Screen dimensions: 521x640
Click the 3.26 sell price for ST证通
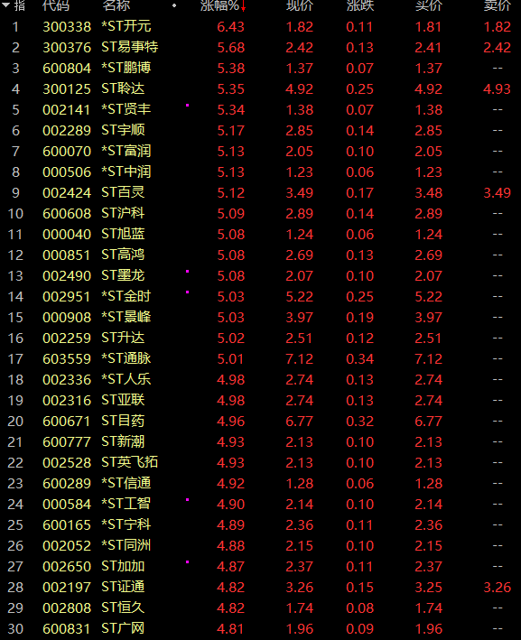click(498, 588)
